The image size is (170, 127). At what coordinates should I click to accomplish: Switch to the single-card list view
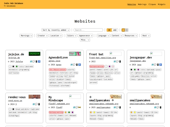(123, 30)
